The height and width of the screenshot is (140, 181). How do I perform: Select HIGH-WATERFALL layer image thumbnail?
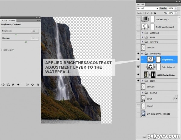click(146, 75)
